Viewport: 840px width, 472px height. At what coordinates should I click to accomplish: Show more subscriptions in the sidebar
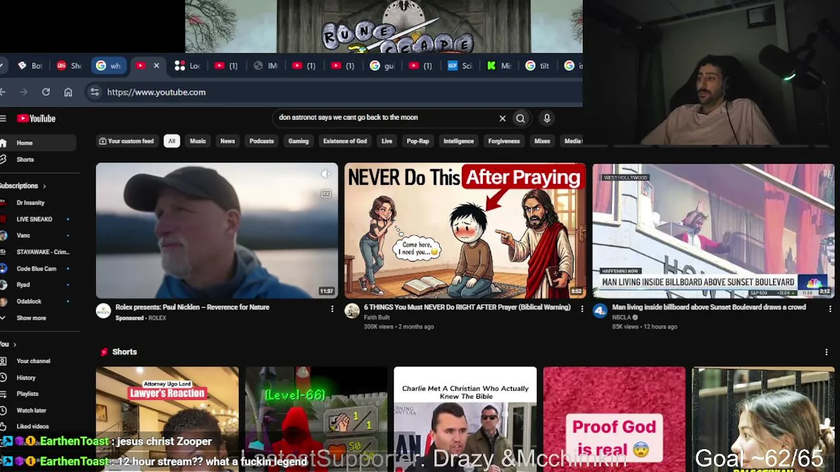click(31, 318)
